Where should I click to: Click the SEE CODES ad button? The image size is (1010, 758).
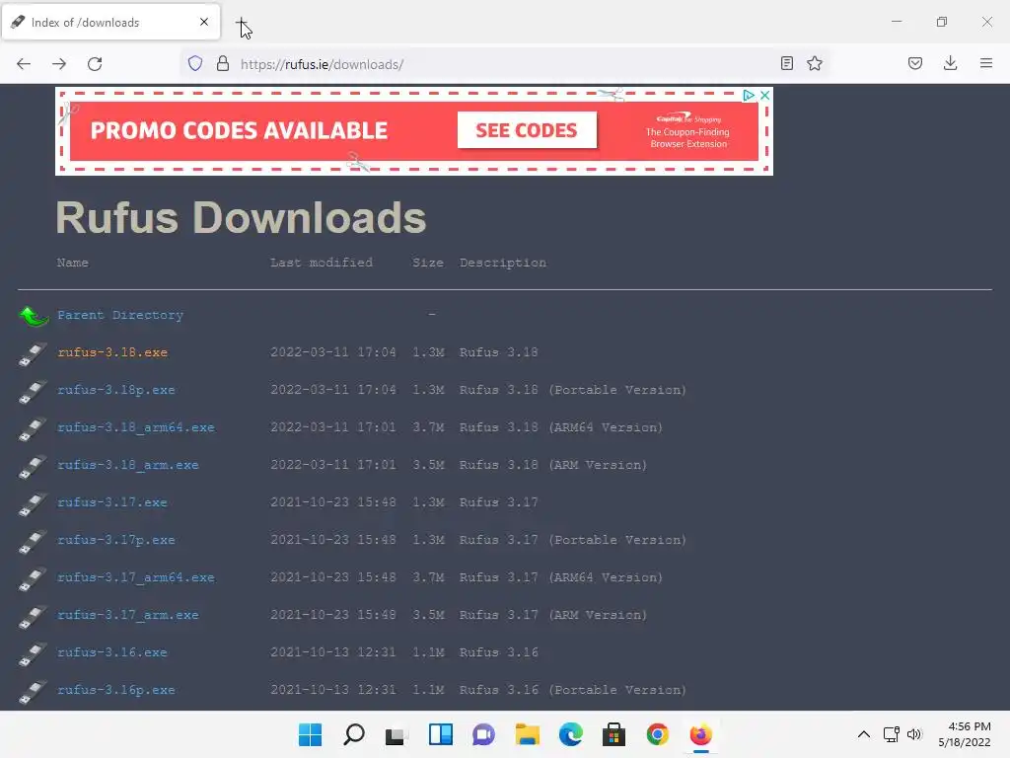point(527,130)
